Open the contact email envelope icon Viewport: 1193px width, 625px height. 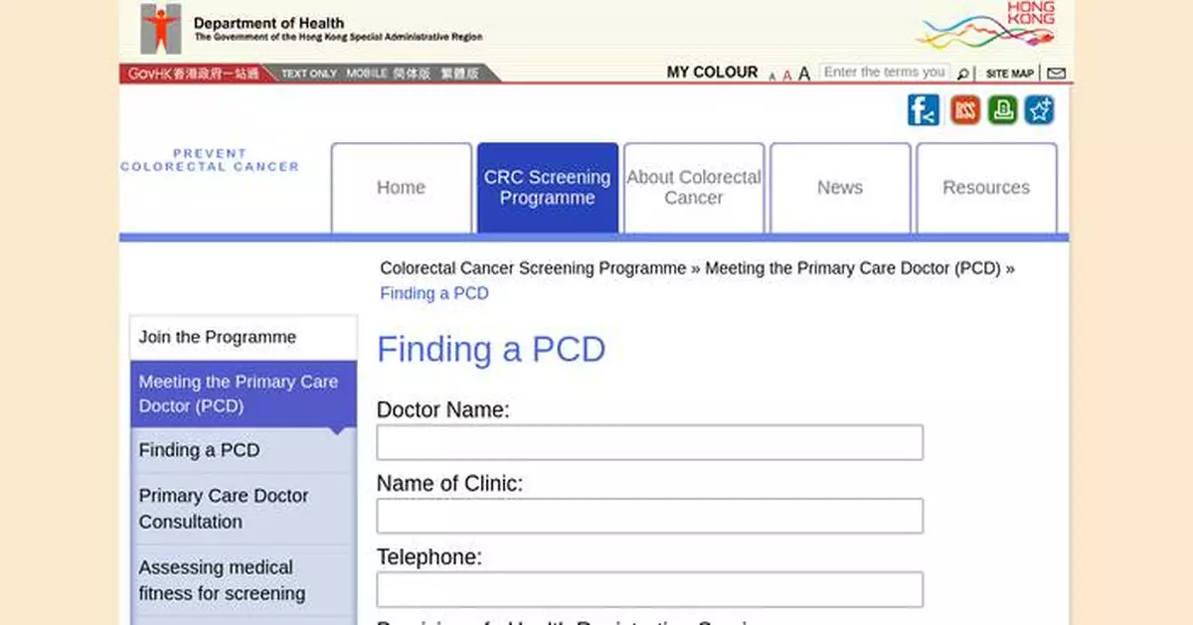[x=1057, y=72]
